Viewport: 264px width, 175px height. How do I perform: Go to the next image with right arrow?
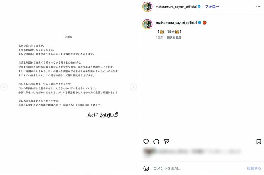[133, 87]
